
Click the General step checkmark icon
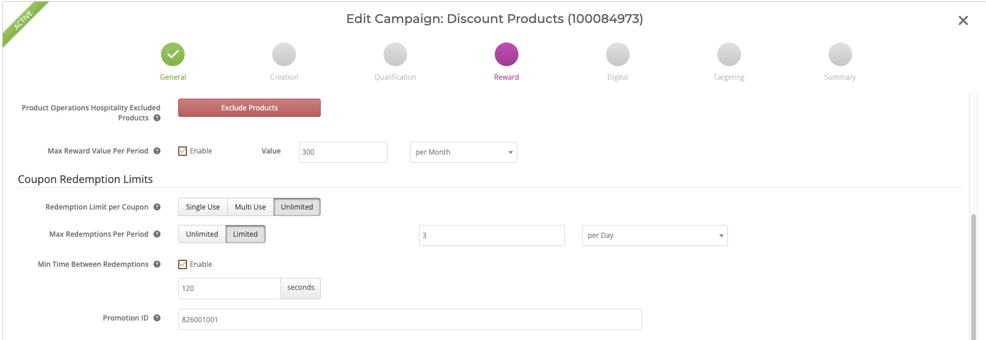173,54
